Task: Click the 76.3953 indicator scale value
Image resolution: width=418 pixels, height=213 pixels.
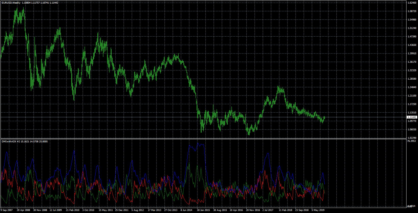Action: click(x=412, y=141)
